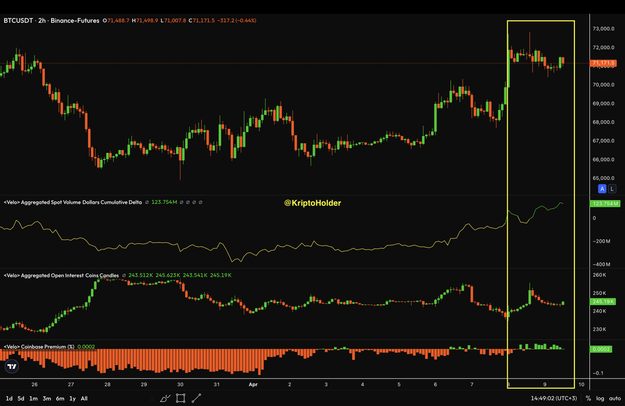Screen dimensions: 625x406
Task: Toggle auto scale with the A button
Action: [x=602, y=189]
